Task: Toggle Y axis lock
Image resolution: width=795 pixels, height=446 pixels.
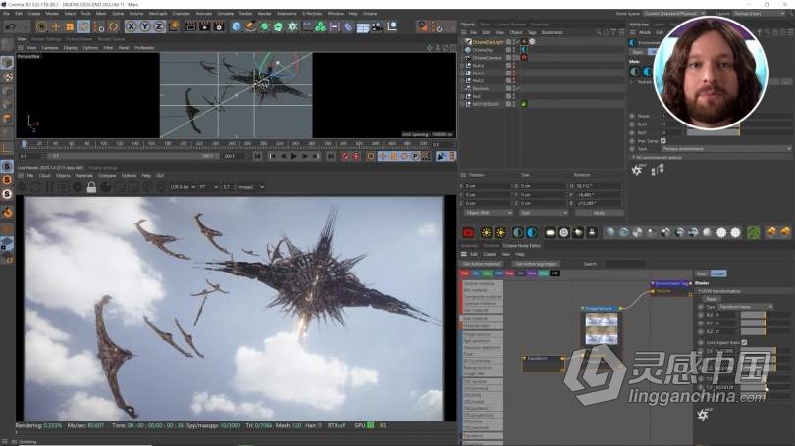Action: [x=145, y=26]
